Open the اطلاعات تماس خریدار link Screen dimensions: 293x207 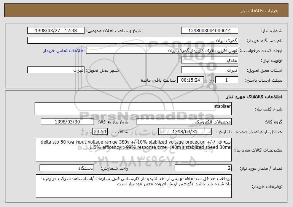point(64,51)
